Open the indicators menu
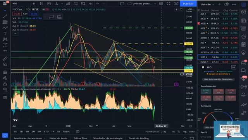Screen dimensions: 248x140 click(57, 3)
